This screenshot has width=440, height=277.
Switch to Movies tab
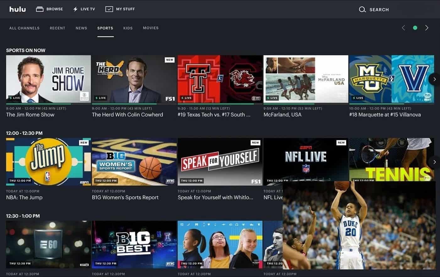coord(151,28)
